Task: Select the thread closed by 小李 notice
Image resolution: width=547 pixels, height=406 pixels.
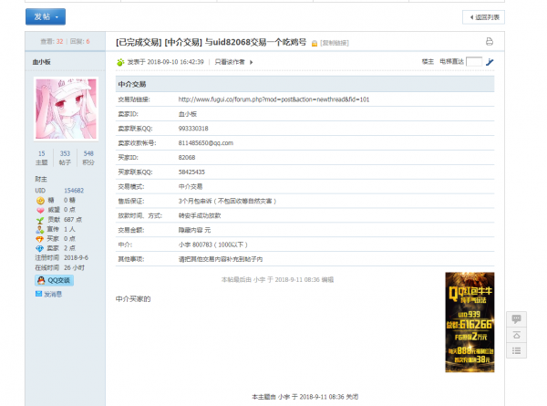Action: point(304,397)
